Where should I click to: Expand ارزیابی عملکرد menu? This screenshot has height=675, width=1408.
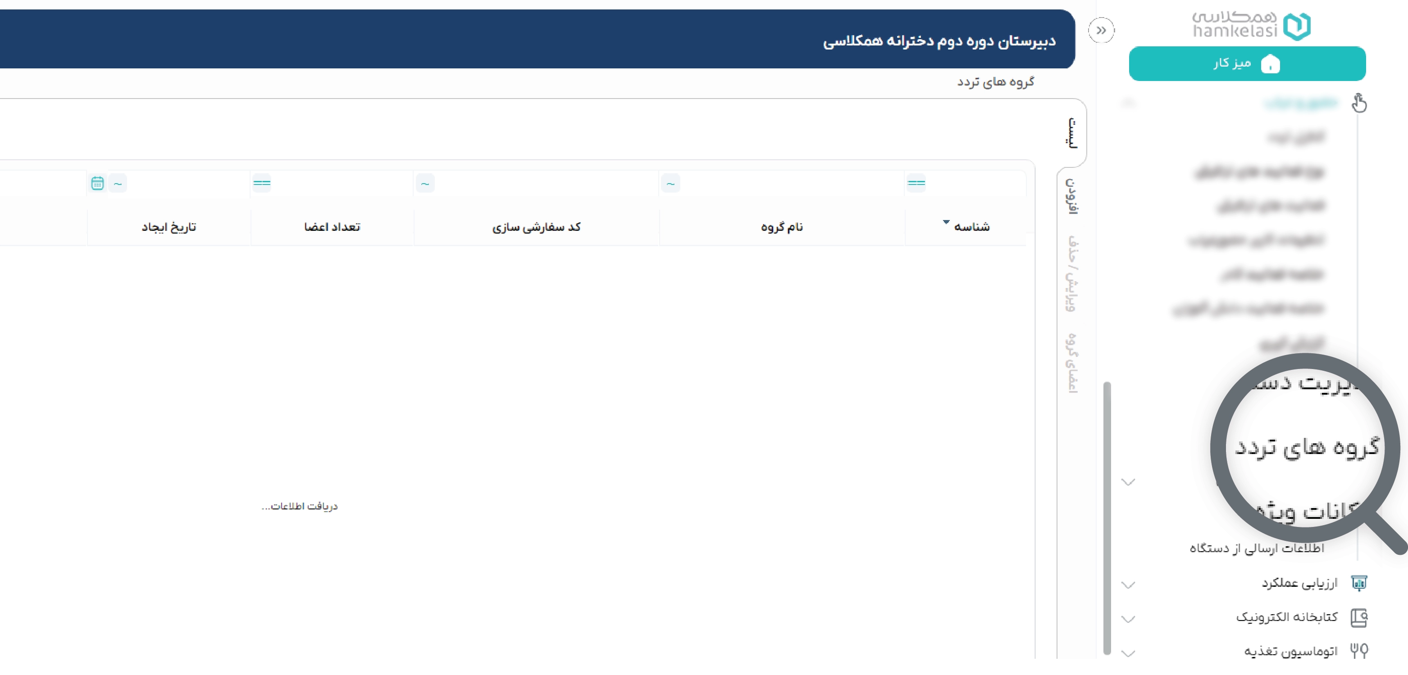[x=1128, y=585]
